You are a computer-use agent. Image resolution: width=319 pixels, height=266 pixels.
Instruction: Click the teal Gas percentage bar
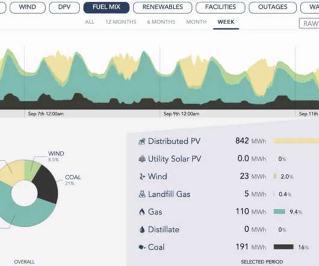(x=279, y=211)
